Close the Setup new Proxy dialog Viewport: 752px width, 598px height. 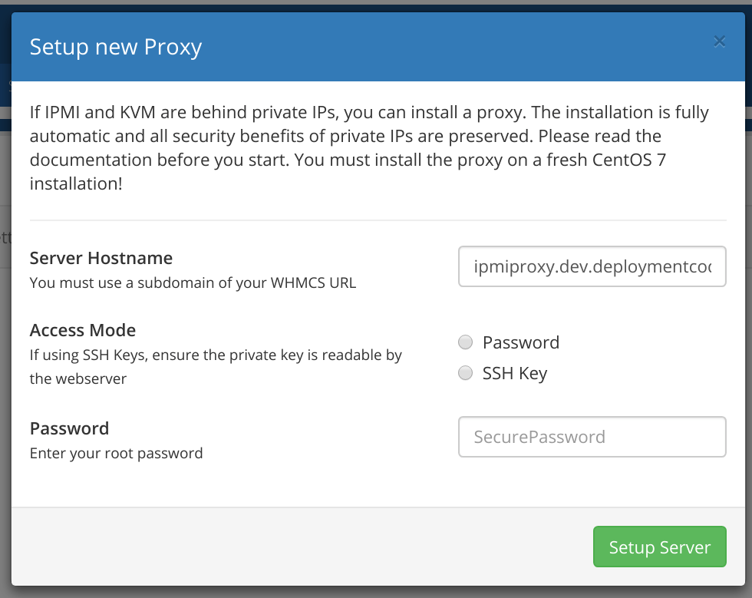[719, 41]
